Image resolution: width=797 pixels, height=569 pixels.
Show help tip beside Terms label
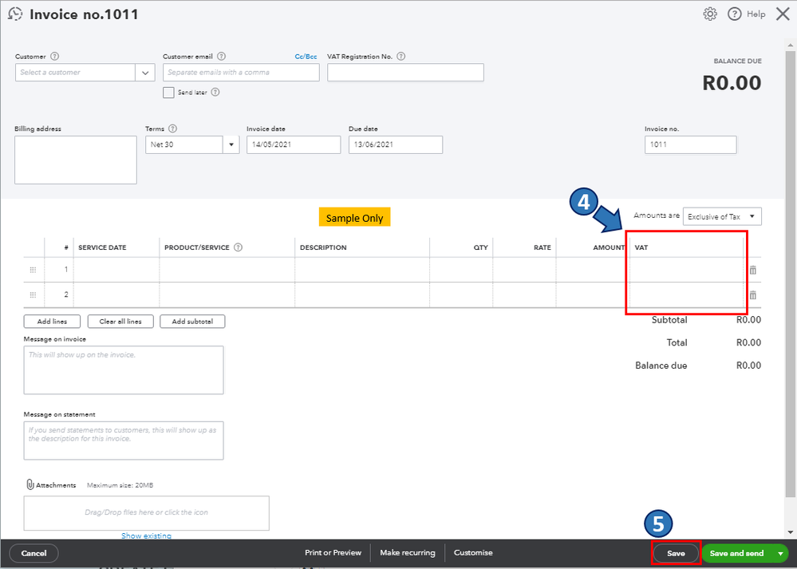tap(172, 128)
